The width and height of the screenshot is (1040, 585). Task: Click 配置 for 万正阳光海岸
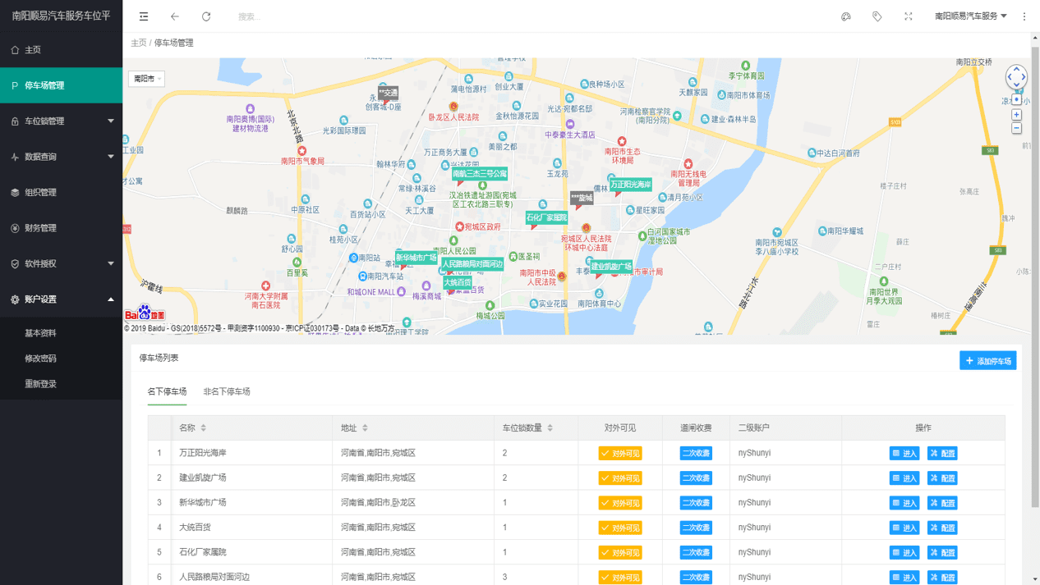[942, 454]
